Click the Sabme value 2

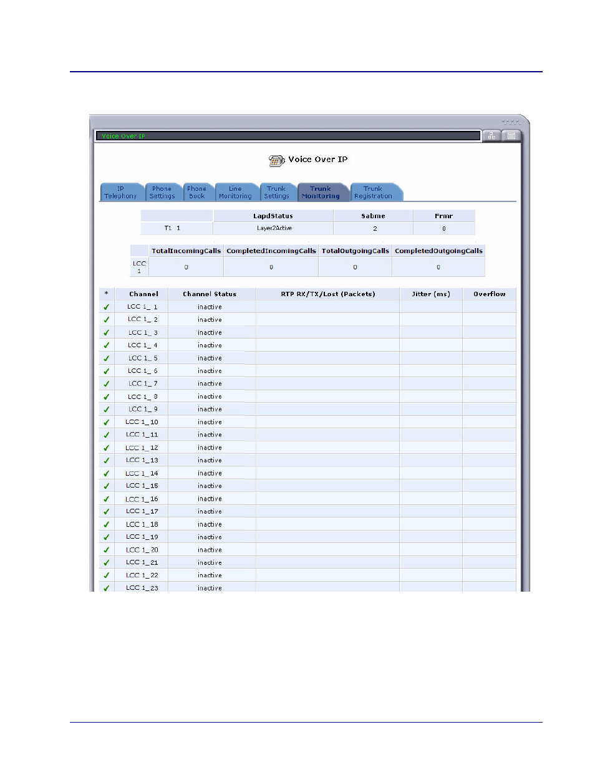pyautogui.click(x=375, y=229)
